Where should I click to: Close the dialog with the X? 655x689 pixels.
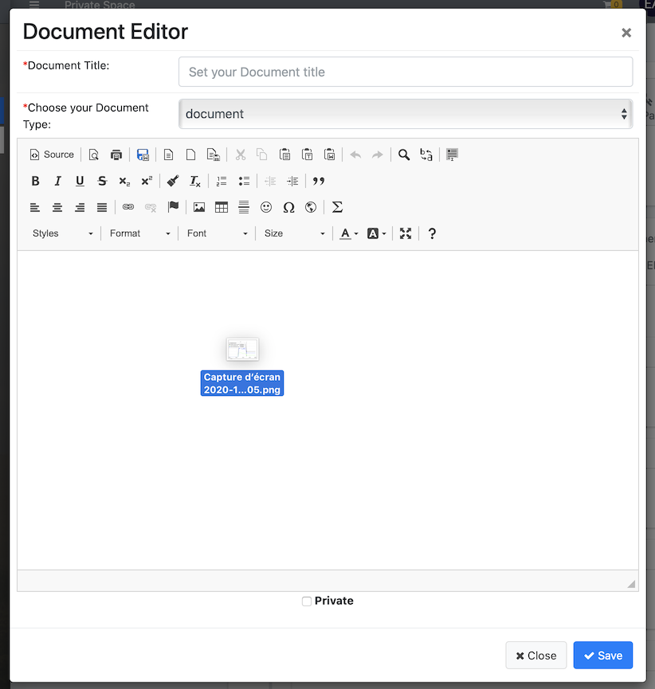tap(626, 33)
